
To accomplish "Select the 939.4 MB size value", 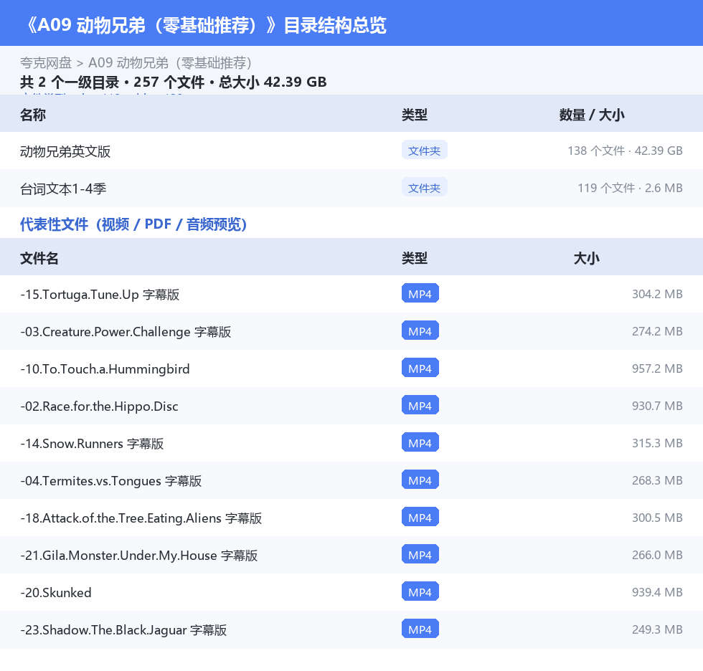I will tap(657, 591).
